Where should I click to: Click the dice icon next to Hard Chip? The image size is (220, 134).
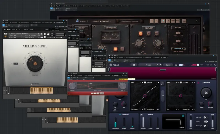pyautogui.click(x=145, y=82)
